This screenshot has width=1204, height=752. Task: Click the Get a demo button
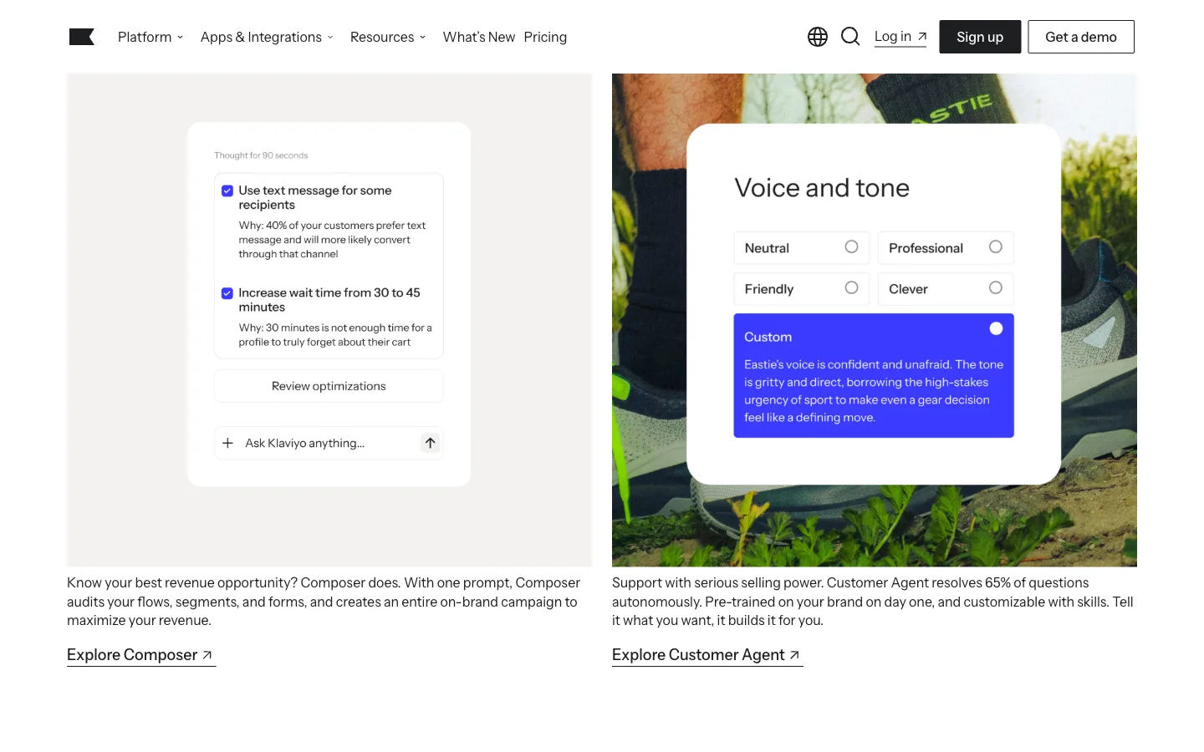tap(1081, 37)
